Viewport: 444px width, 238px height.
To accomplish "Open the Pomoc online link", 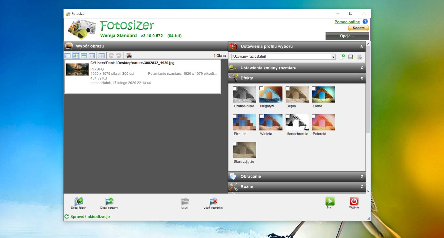I will click(x=347, y=22).
